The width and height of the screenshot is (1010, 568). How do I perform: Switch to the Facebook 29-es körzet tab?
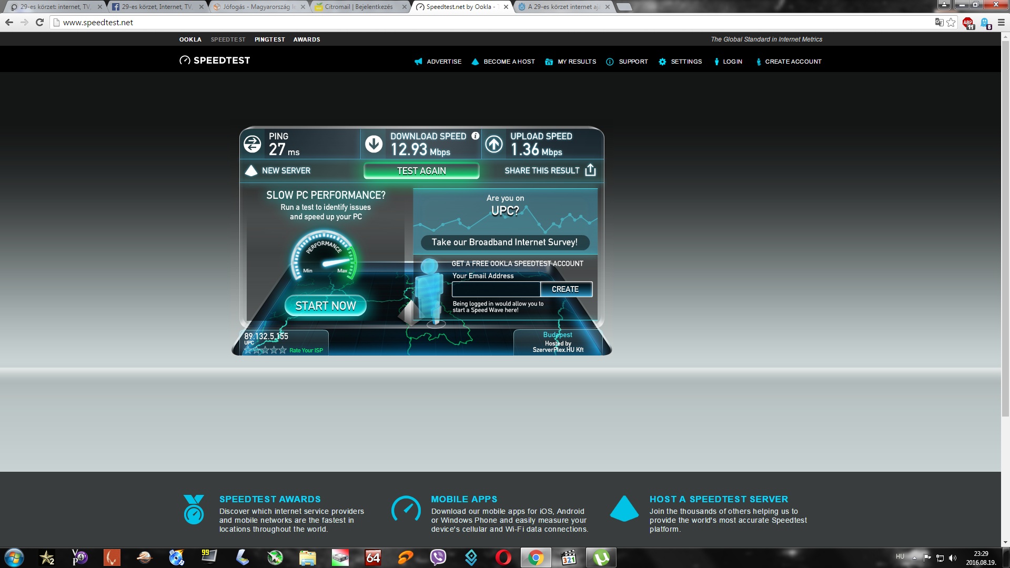coord(156,7)
